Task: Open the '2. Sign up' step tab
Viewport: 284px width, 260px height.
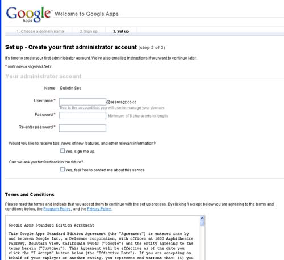Action: (x=89, y=31)
